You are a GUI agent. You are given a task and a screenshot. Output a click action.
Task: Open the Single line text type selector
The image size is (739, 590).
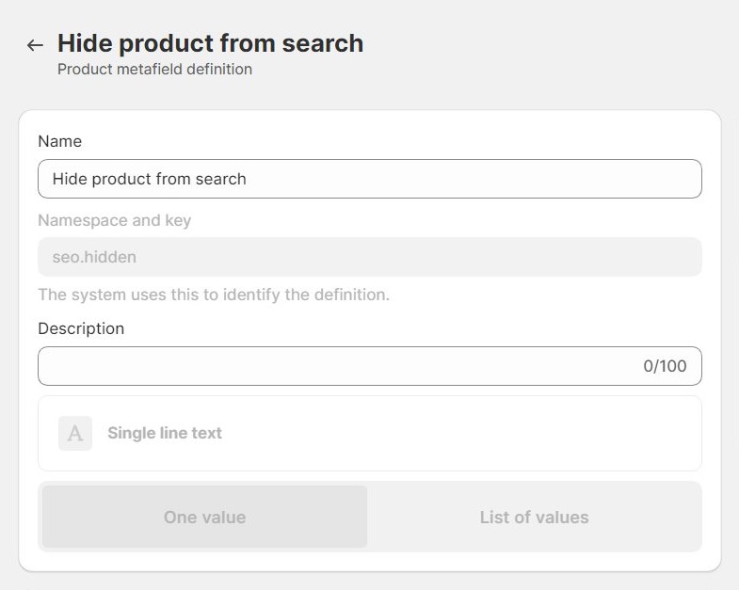369,433
